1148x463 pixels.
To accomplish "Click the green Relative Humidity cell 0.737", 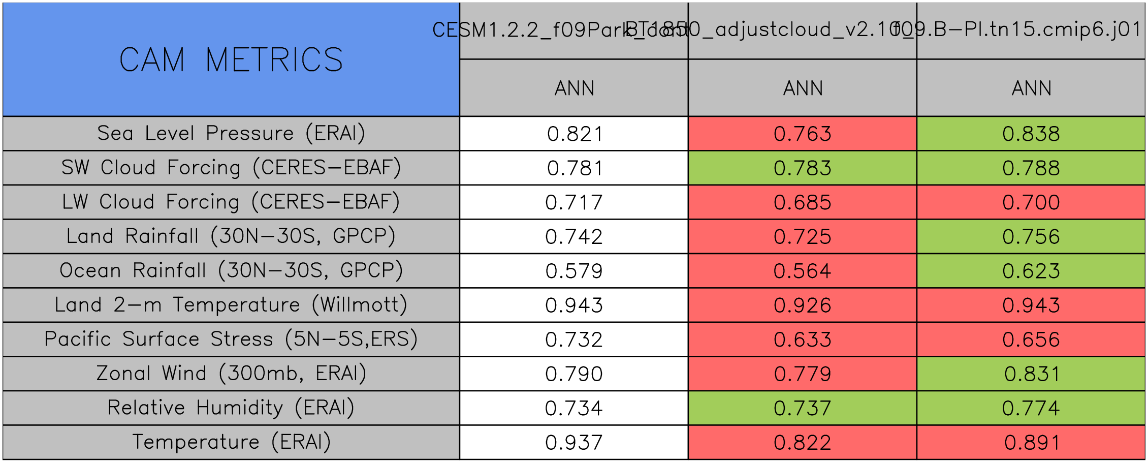I will tap(802, 408).
